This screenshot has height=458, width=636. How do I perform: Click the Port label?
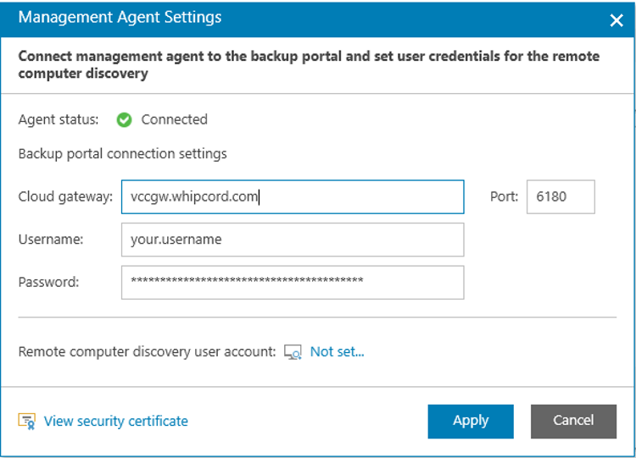pos(504,196)
